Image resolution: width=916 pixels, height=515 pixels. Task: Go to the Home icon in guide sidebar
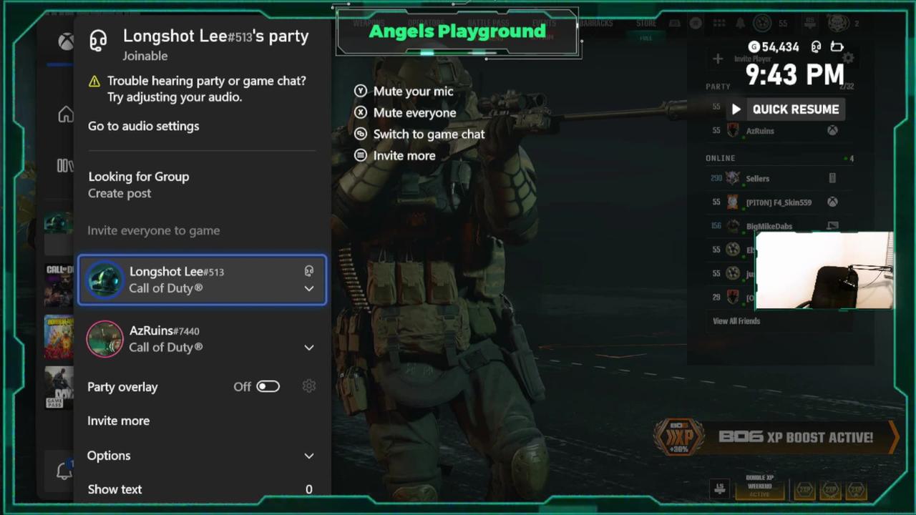pos(66,114)
